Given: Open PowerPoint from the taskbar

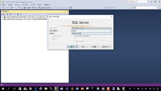Looking at the screenshot, I should coord(82,89).
